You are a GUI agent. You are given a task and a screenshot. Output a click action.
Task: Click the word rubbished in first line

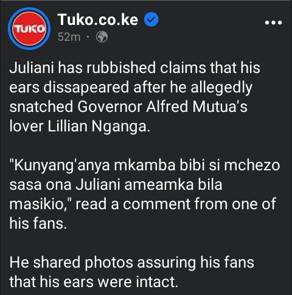point(121,68)
